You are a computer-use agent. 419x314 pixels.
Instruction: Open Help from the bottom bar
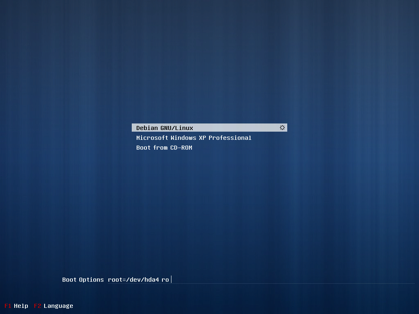(21, 306)
